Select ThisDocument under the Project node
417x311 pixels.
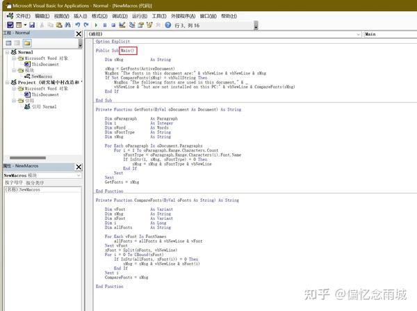click(45, 95)
